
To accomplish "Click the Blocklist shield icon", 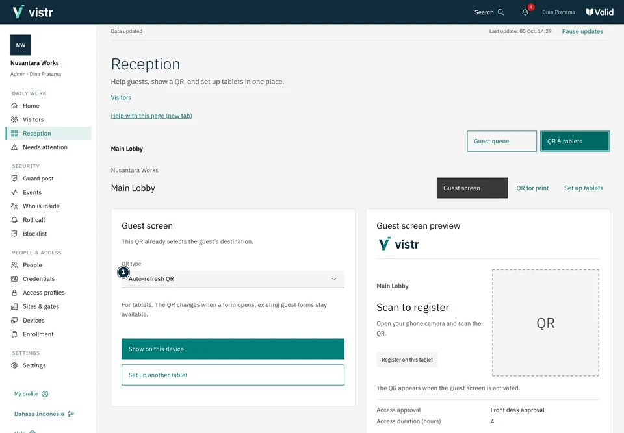I will coord(14,234).
